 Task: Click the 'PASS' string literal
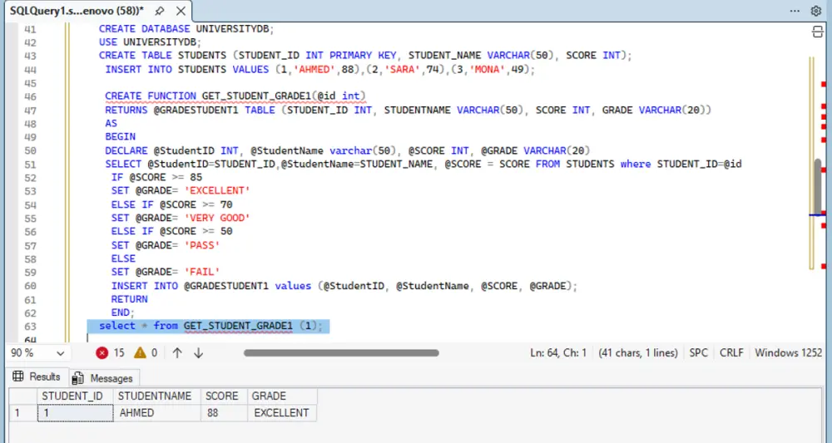coord(202,245)
